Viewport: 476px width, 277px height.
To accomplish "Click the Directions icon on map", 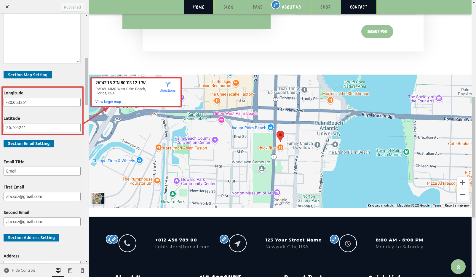I will click(168, 85).
